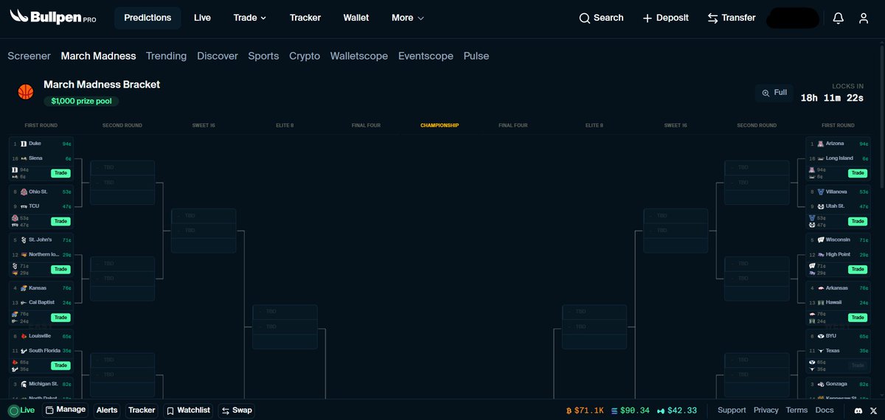Viewport: 885px width, 420px height.
Task: Open the X social icon link
Action: click(875, 410)
